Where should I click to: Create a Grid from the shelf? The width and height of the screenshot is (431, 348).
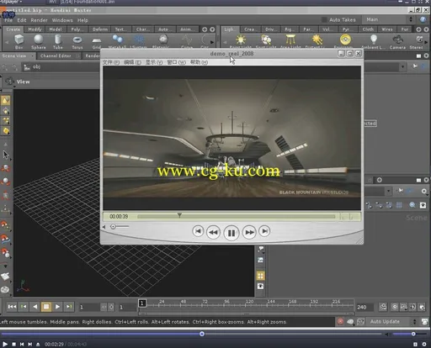tap(97, 42)
